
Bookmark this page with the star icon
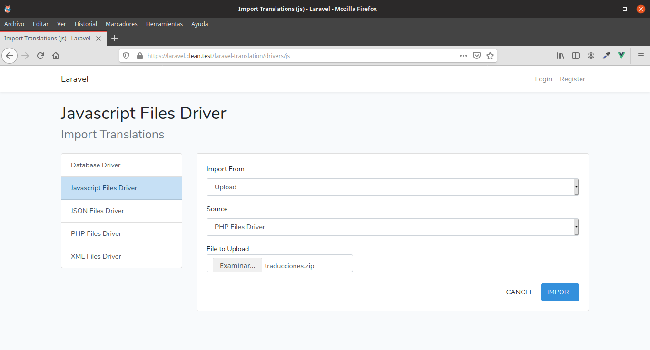[x=490, y=56]
